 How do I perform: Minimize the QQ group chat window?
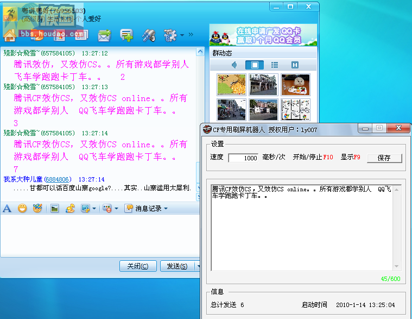click(276, 7)
